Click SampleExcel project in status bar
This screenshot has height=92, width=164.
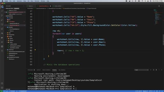(23, 91)
